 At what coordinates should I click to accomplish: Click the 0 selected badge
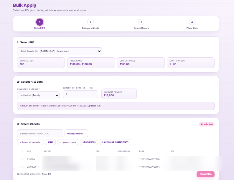pyautogui.click(x=207, y=124)
